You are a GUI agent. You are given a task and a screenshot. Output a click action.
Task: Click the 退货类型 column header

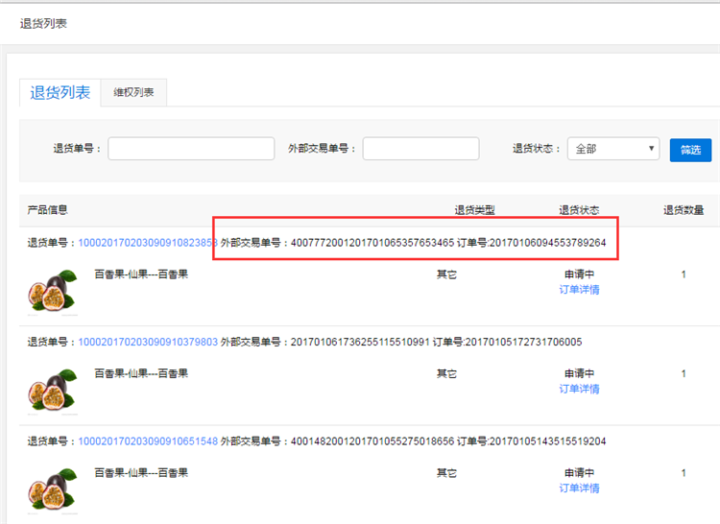[474, 210]
